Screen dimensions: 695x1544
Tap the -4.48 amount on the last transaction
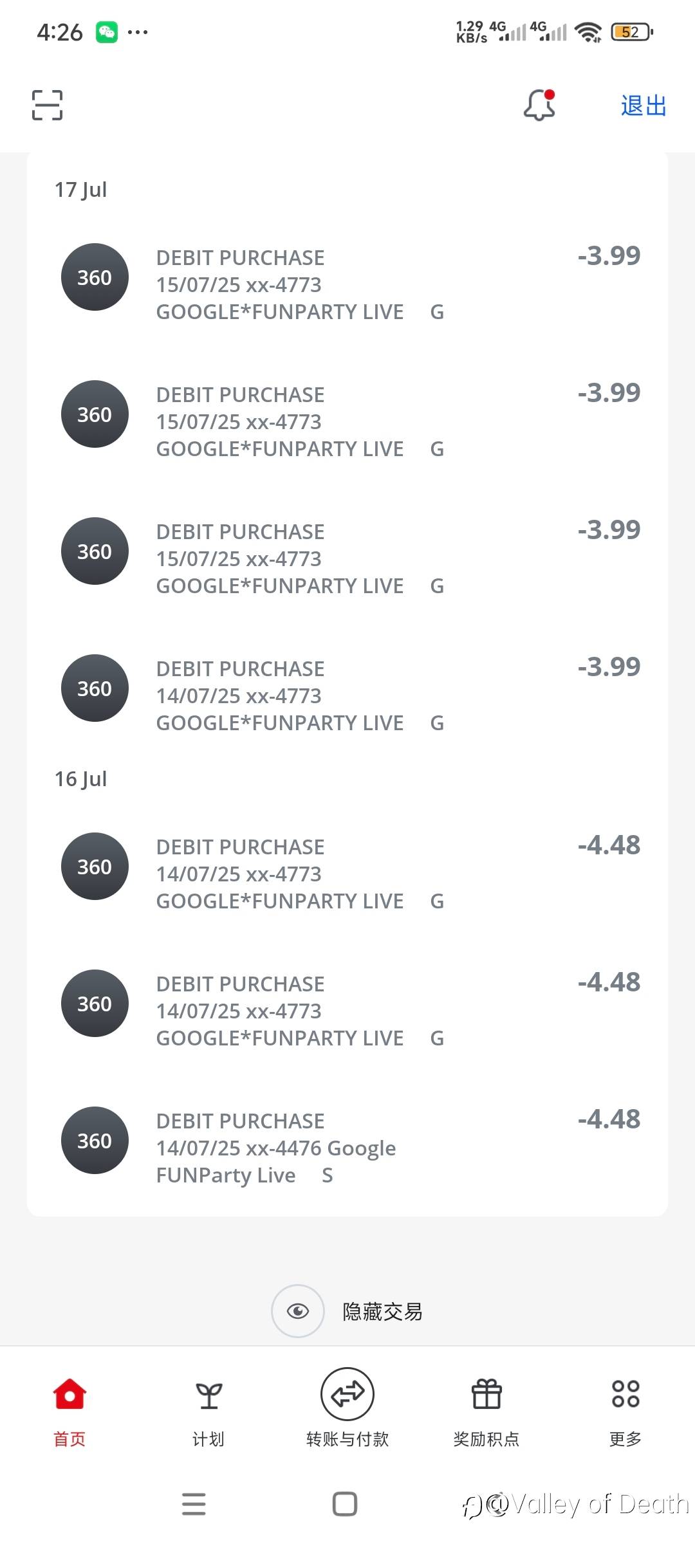tap(609, 1119)
